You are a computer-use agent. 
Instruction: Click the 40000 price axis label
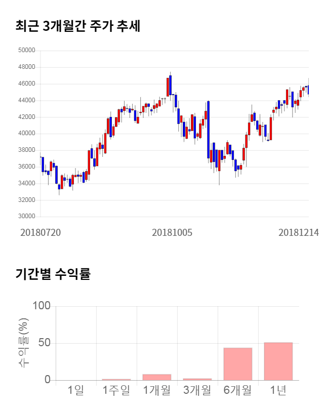pos(26,134)
